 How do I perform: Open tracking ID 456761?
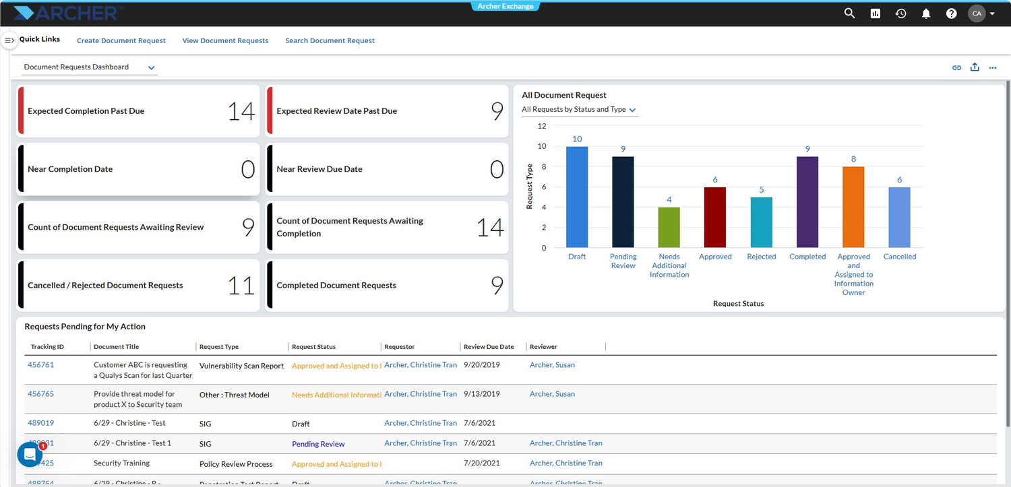[40, 365]
